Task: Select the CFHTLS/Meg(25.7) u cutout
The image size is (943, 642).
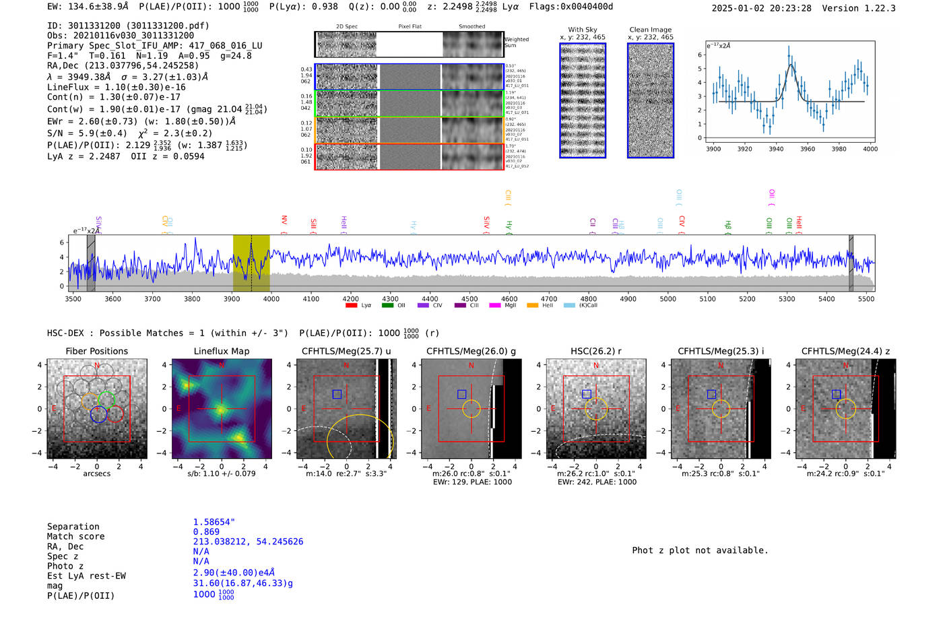Action: (346, 409)
